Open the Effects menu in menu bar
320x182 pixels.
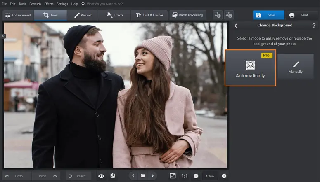tap(49, 4)
